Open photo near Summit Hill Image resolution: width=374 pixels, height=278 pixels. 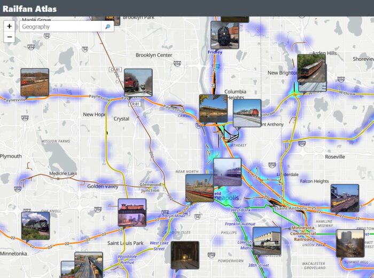(350, 243)
